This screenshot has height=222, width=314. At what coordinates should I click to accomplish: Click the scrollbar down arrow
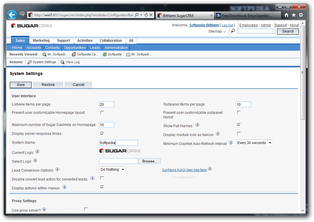click(302, 210)
